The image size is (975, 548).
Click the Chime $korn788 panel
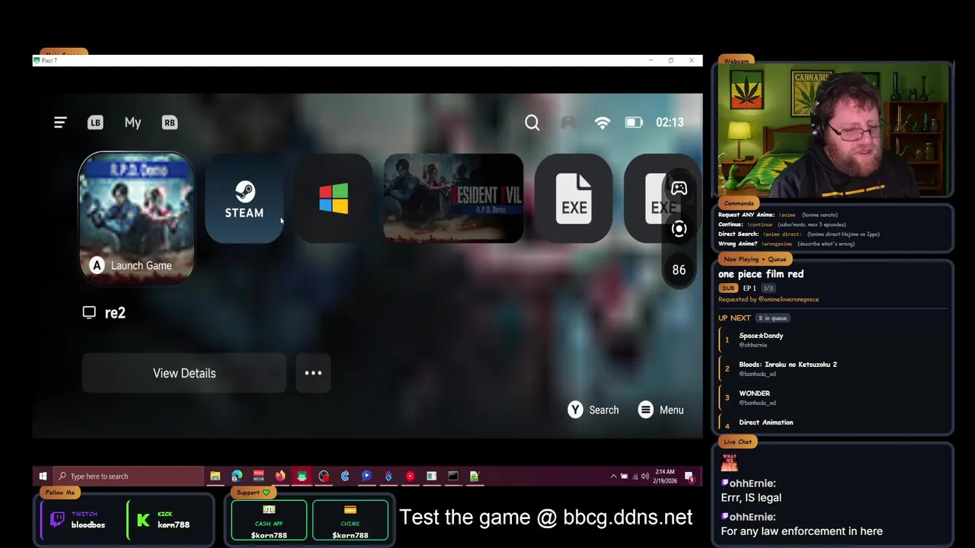pos(350,521)
